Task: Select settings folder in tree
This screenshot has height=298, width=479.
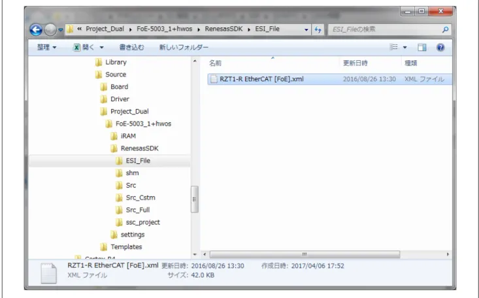Action: click(133, 235)
